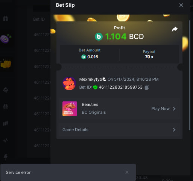193x181 pixels.
Task: Close the Bet Slip panel
Action: [x=181, y=5]
